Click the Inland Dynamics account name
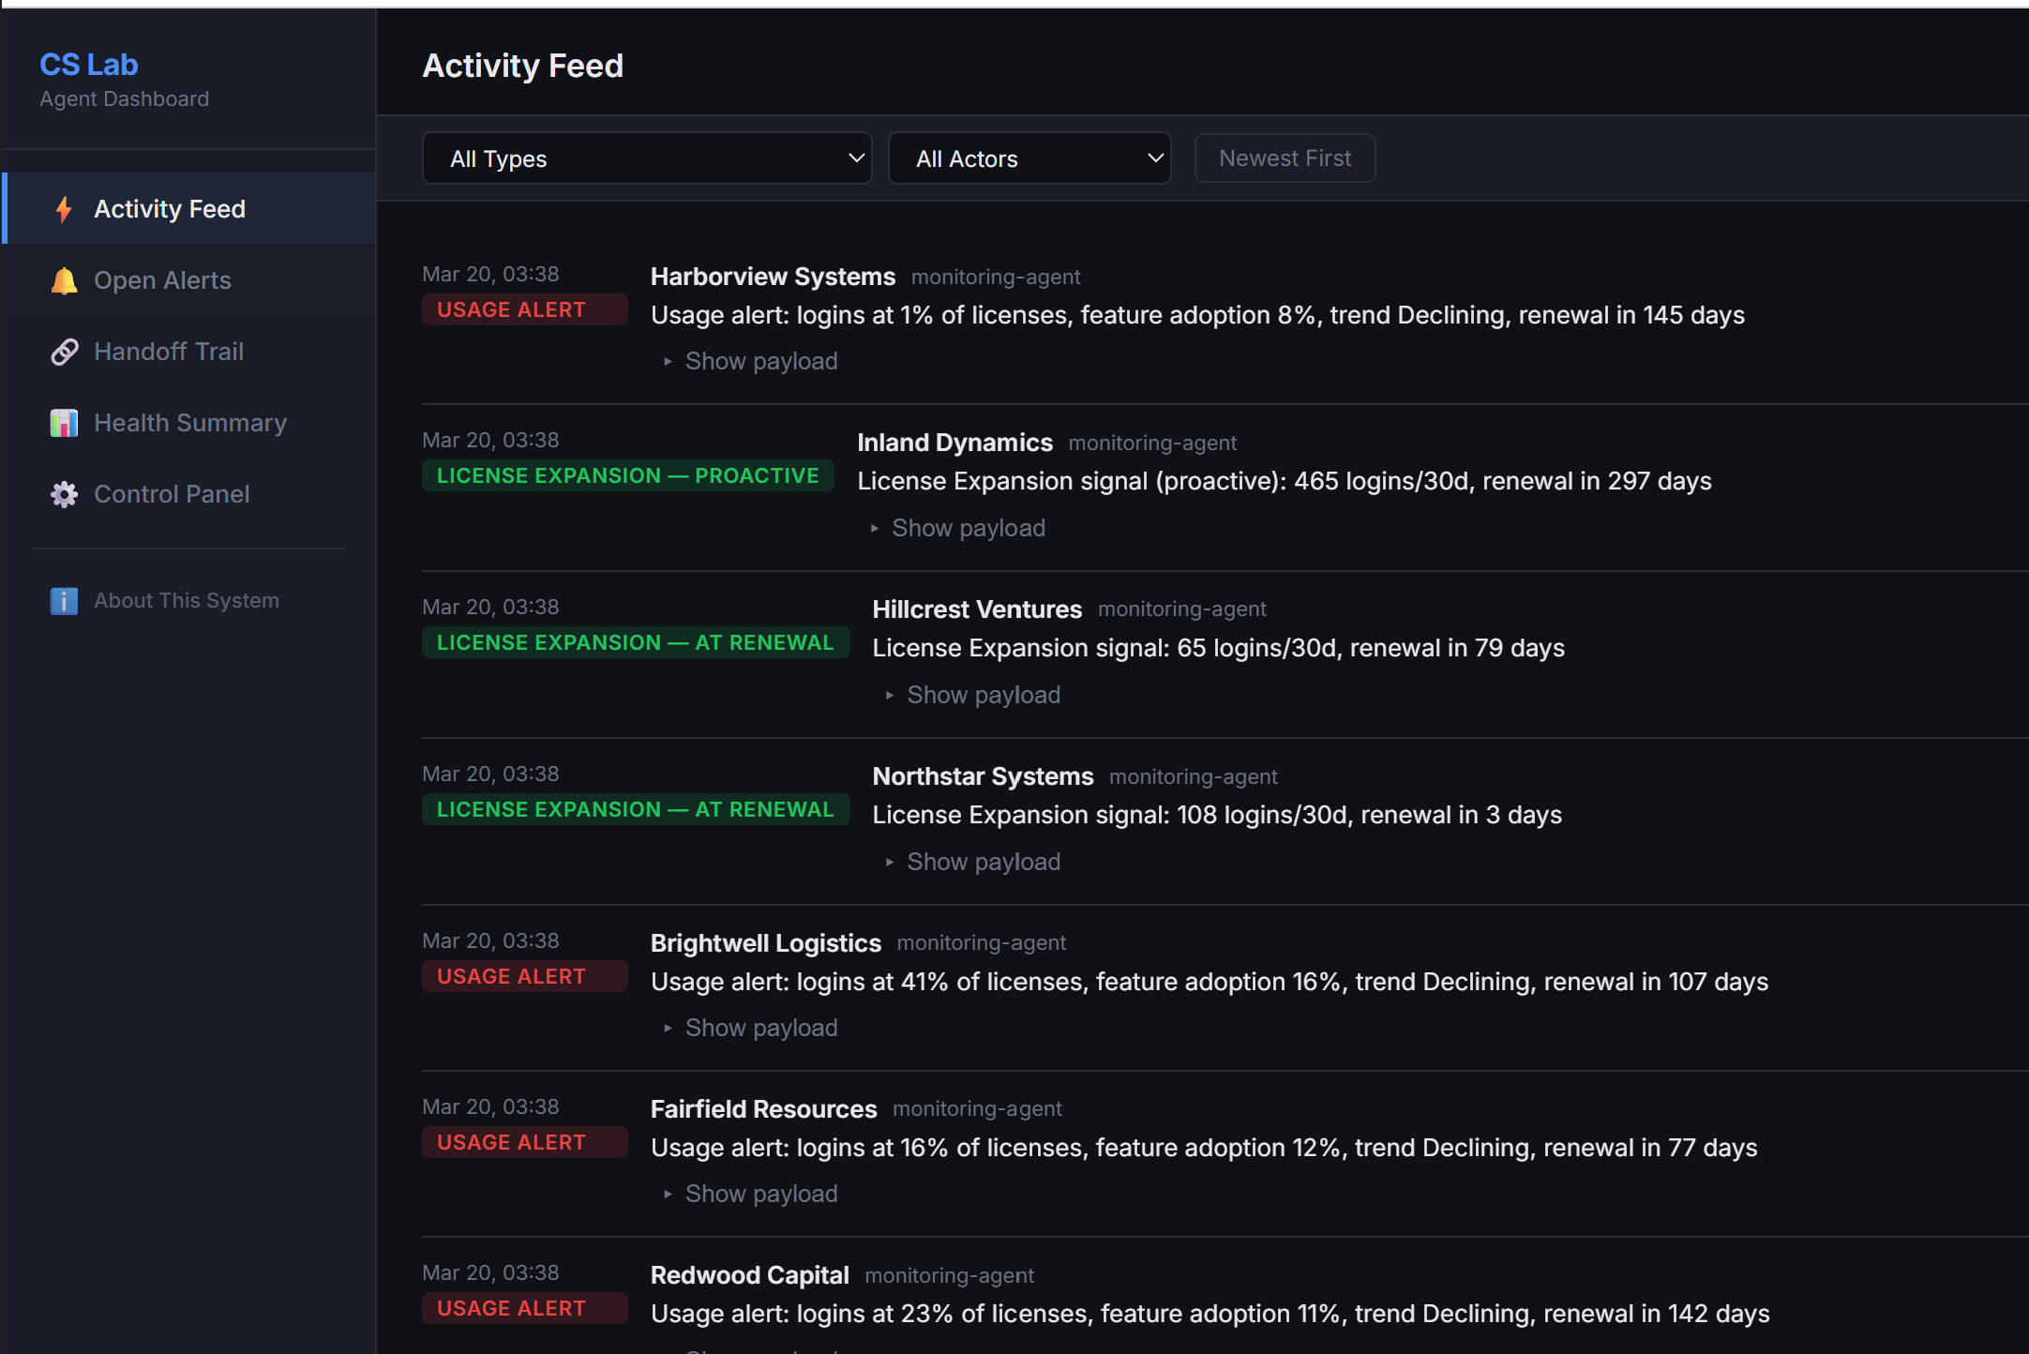2029x1354 pixels. point(954,443)
